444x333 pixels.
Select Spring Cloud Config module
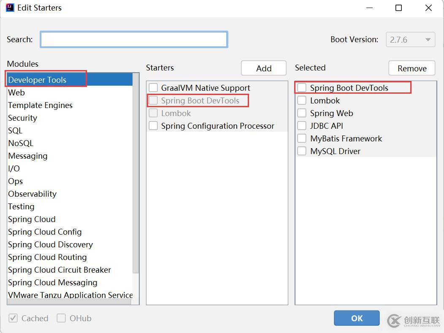click(70, 232)
